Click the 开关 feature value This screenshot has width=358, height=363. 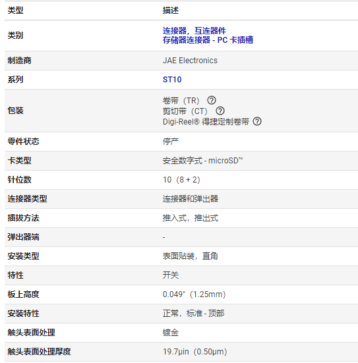pyautogui.click(x=171, y=275)
